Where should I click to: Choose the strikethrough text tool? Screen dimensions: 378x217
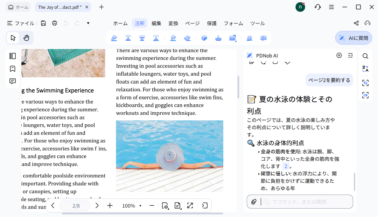[142, 38]
